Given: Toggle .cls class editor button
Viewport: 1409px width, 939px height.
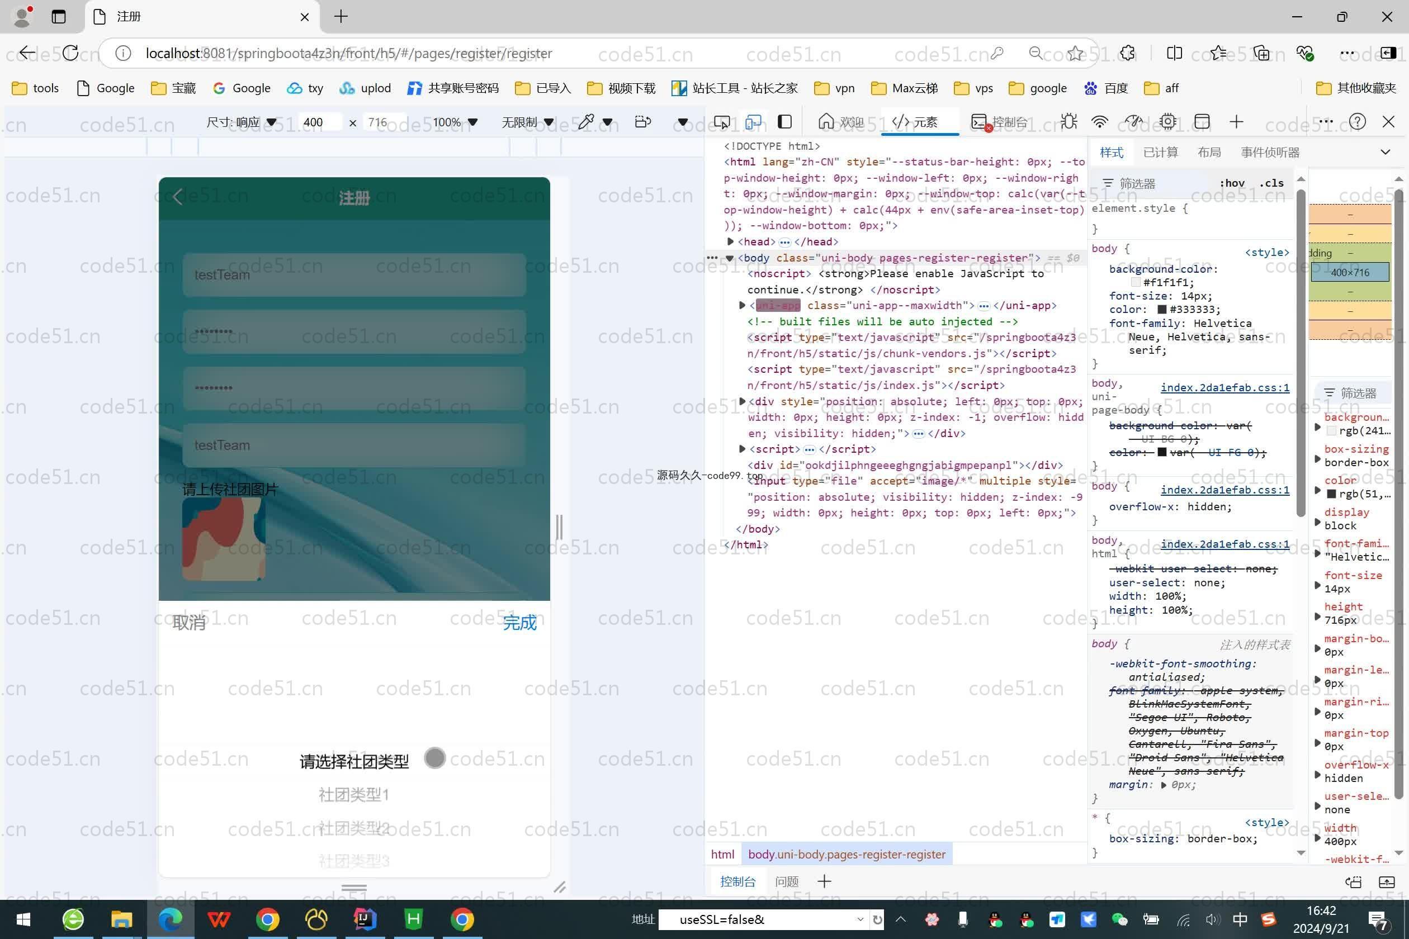Looking at the screenshot, I should click(x=1271, y=183).
